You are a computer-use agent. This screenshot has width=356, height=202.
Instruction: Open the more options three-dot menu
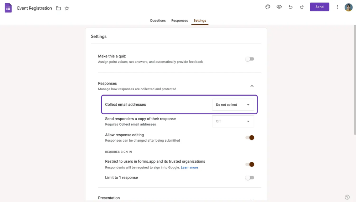(x=337, y=7)
